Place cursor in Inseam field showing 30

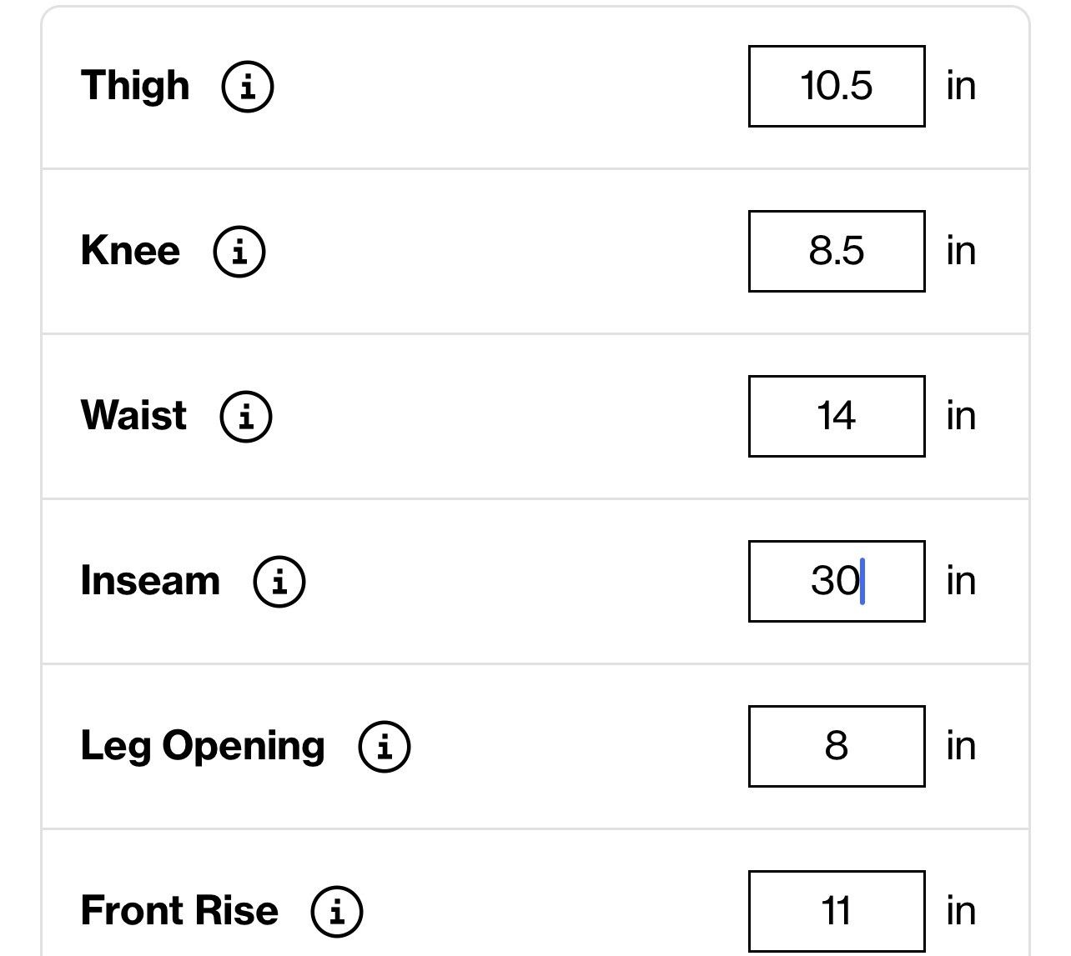(837, 581)
